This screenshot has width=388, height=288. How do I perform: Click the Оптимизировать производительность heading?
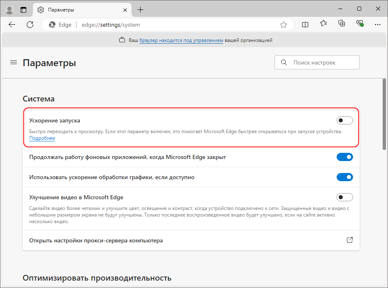click(x=97, y=278)
